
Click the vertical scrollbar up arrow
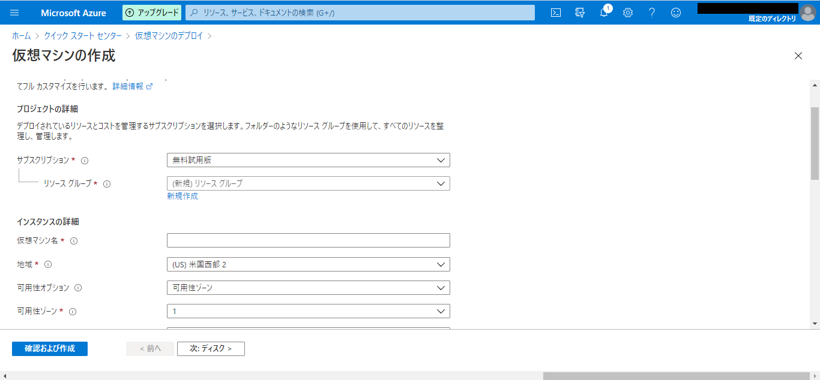(x=815, y=86)
